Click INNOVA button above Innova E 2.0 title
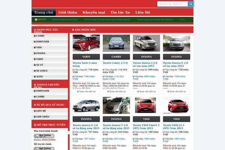This screenshot has width=225, height=150. pyautogui.click(x=177, y=57)
